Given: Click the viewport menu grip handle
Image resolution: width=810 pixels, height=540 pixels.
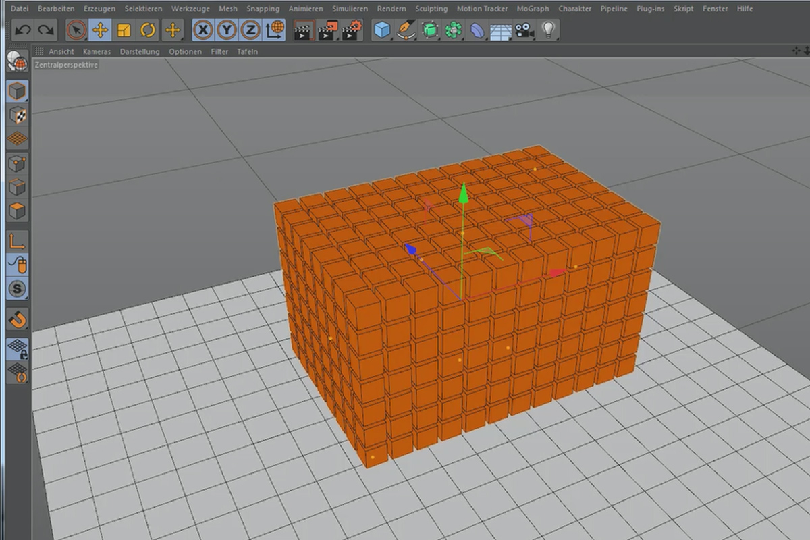Looking at the screenshot, I should (39, 51).
